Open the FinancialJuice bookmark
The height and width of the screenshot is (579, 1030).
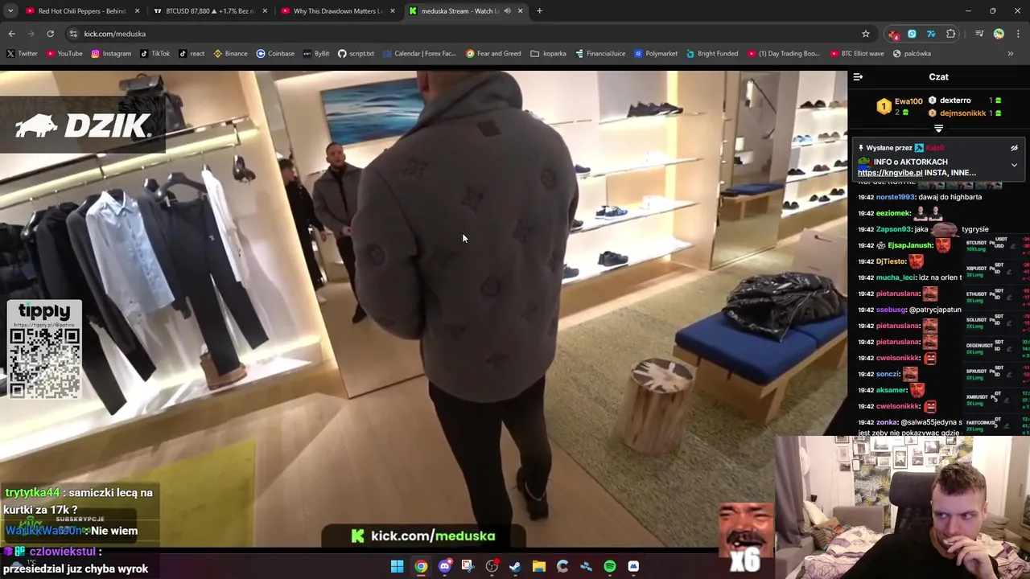click(x=600, y=54)
